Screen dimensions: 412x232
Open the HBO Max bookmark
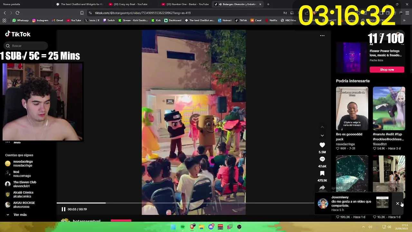click(x=288, y=20)
